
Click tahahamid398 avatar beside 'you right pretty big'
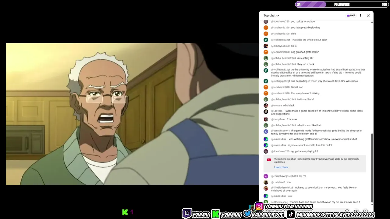click(x=266, y=28)
